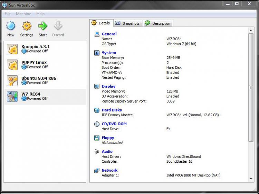Maximize the Sun VirtualBox window

237,4
